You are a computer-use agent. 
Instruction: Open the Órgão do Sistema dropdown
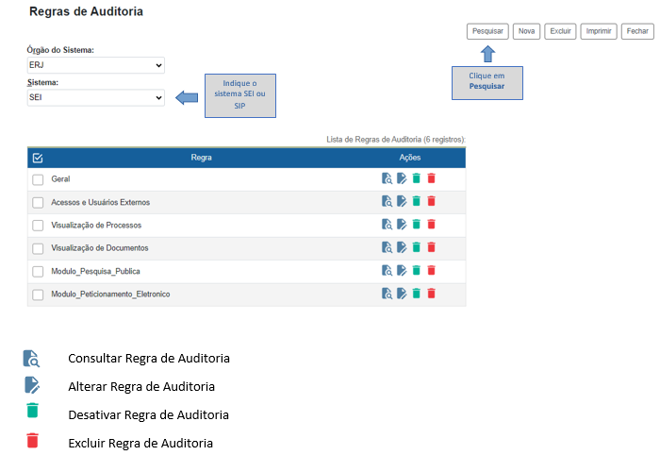click(x=95, y=65)
